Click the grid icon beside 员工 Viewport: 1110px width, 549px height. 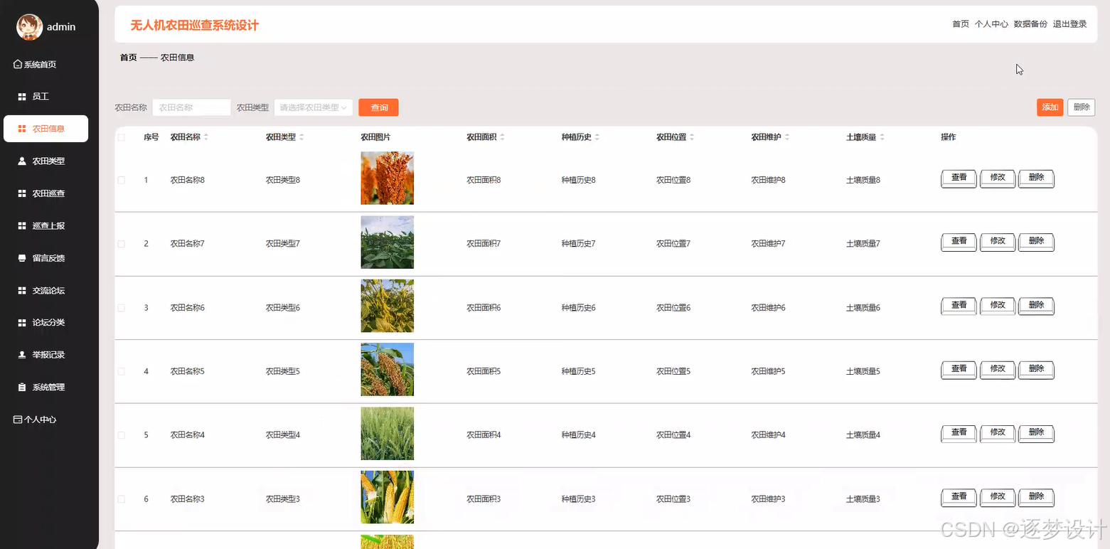point(22,97)
